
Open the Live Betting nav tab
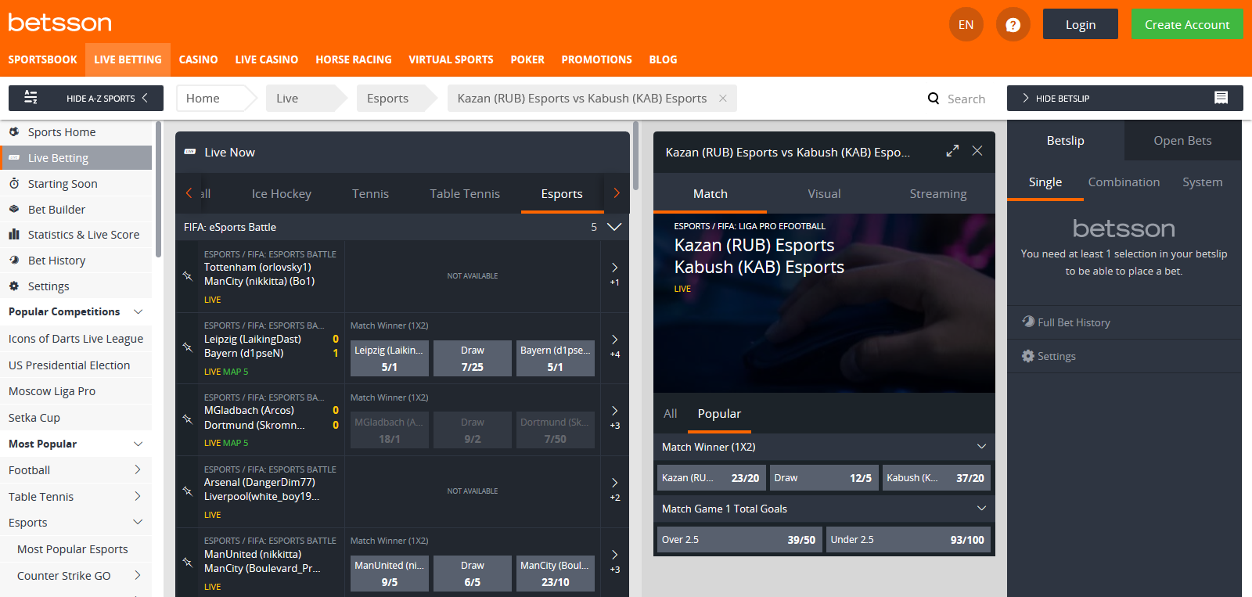(128, 59)
